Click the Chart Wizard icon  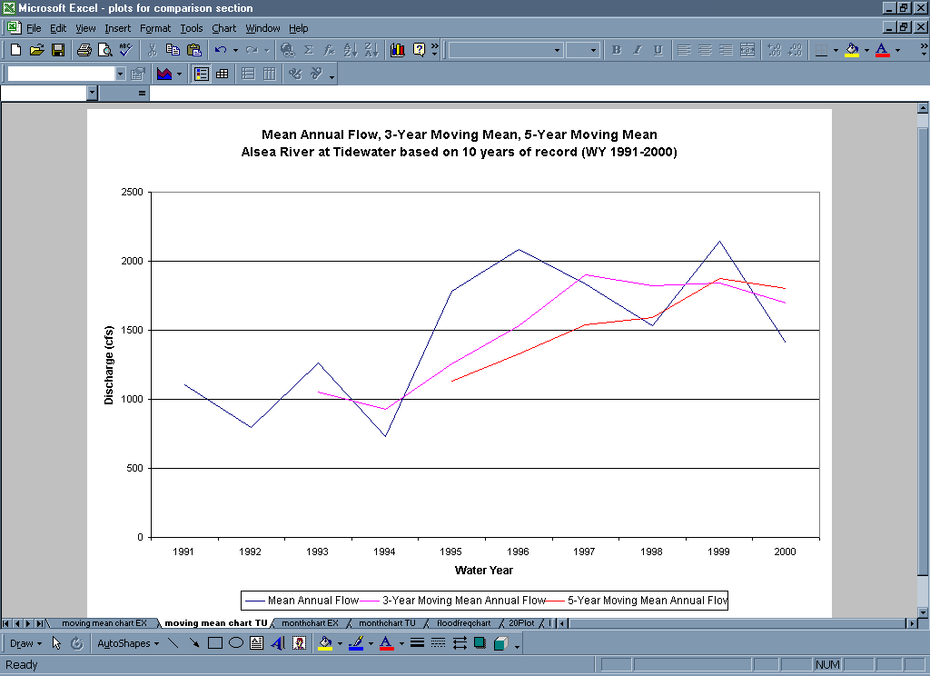pos(398,50)
